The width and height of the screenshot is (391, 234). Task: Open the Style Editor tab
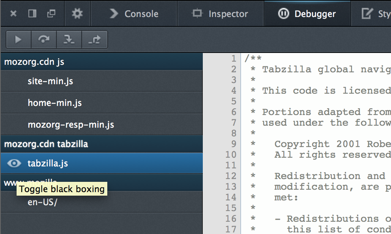pos(376,14)
